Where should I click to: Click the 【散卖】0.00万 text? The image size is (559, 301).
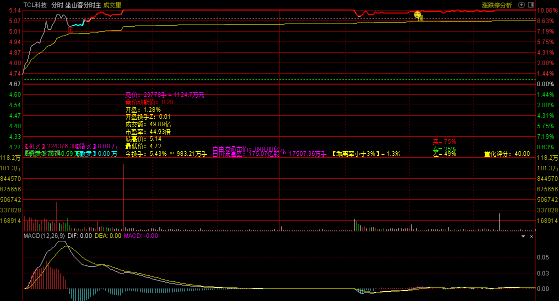[96, 154]
